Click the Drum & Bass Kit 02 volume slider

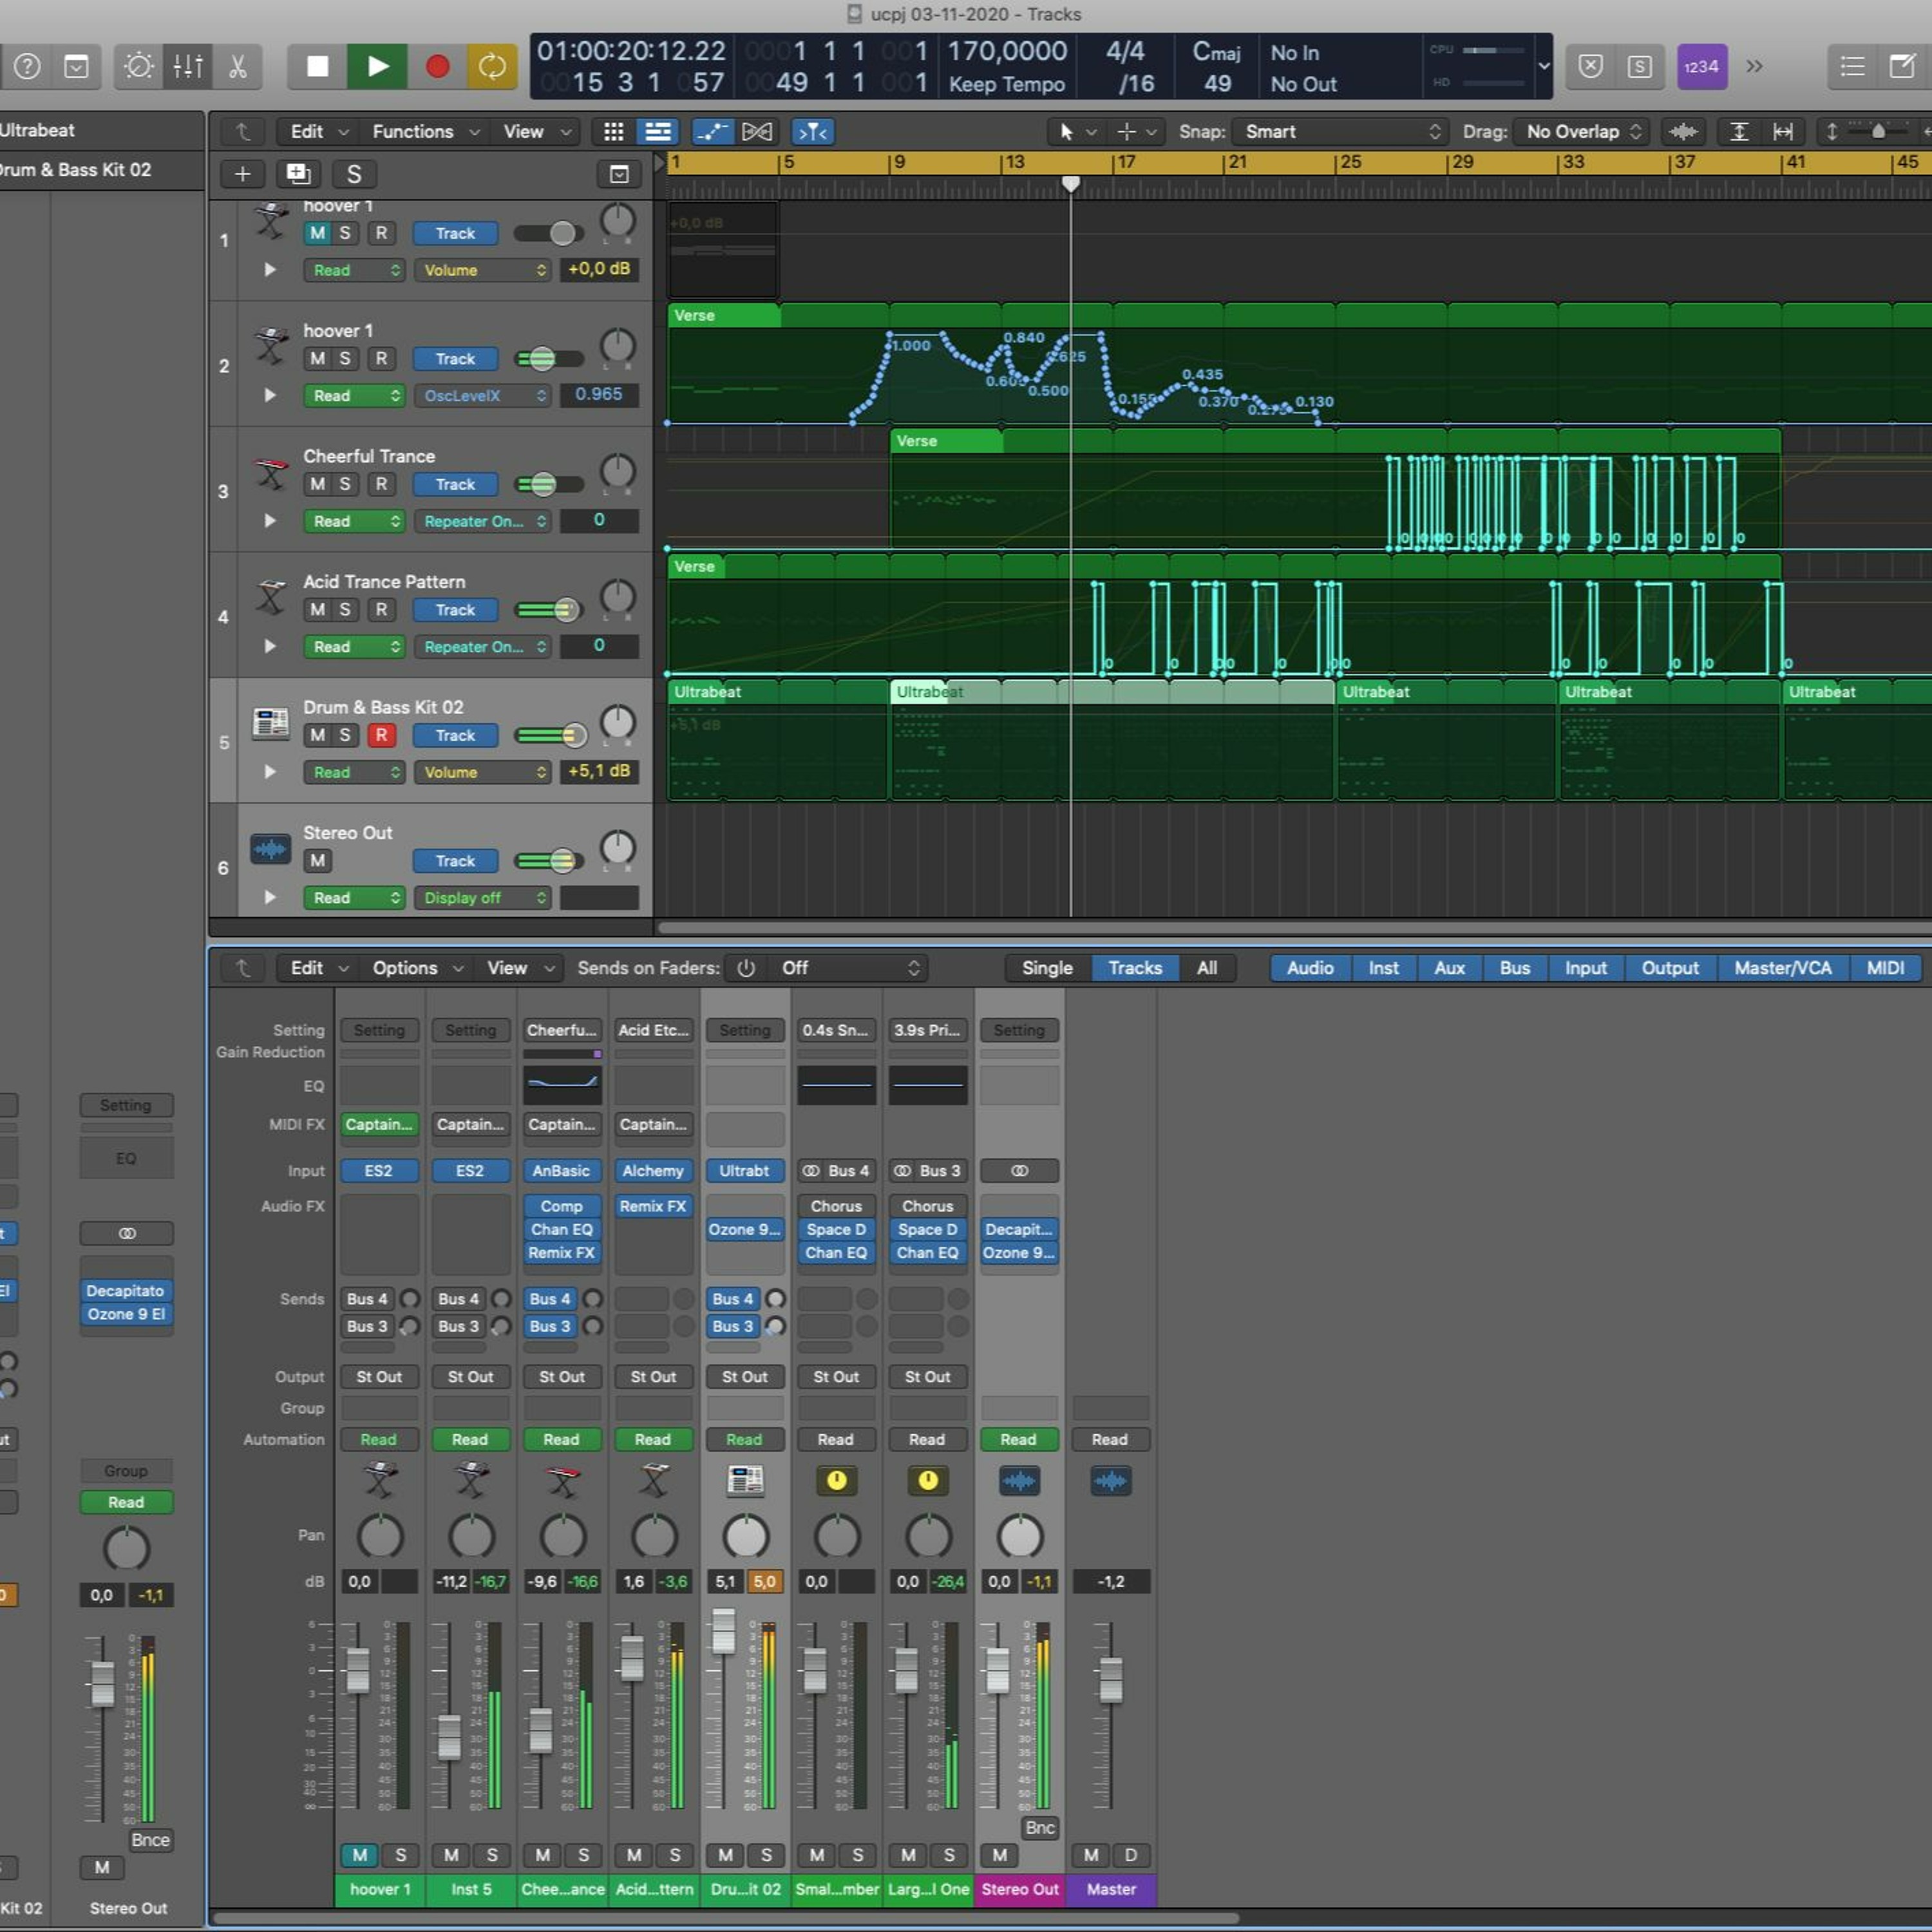point(549,735)
